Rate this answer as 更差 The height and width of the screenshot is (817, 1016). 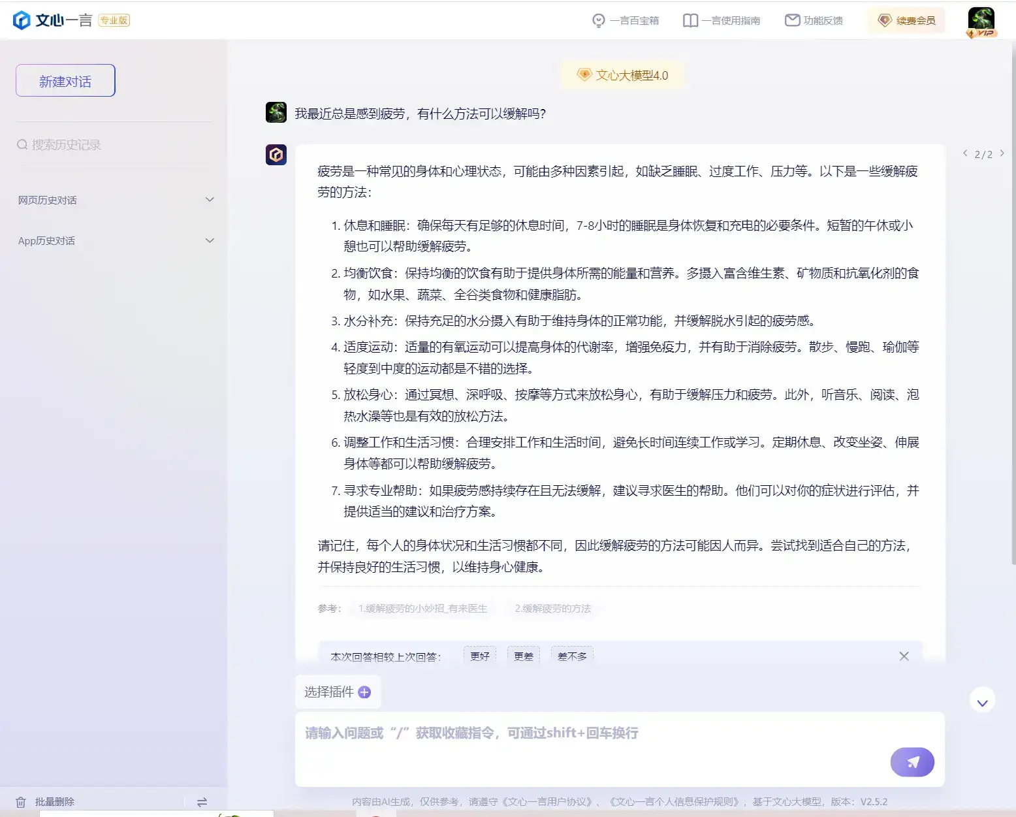click(x=523, y=656)
